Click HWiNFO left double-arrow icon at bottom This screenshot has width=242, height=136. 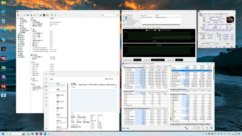(124, 128)
